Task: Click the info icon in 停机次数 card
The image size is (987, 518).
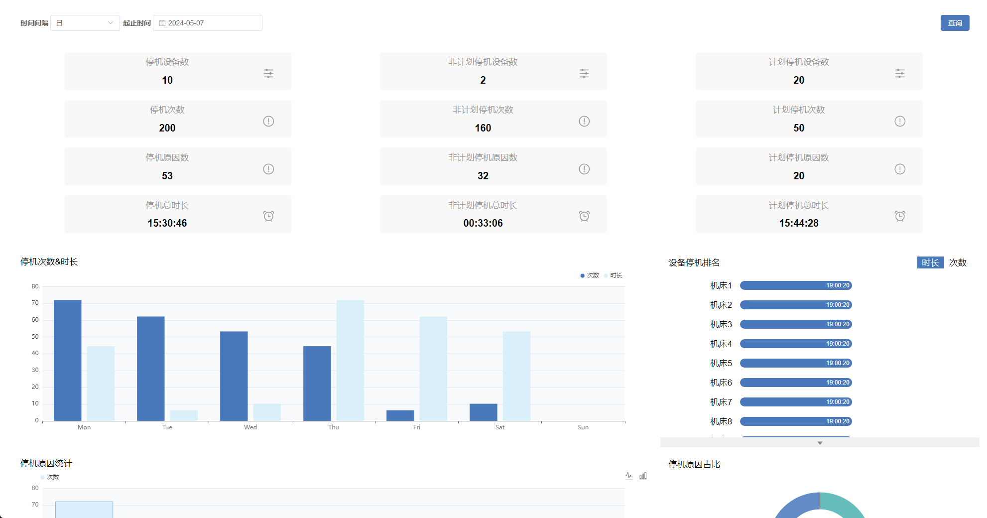Action: pyautogui.click(x=268, y=121)
